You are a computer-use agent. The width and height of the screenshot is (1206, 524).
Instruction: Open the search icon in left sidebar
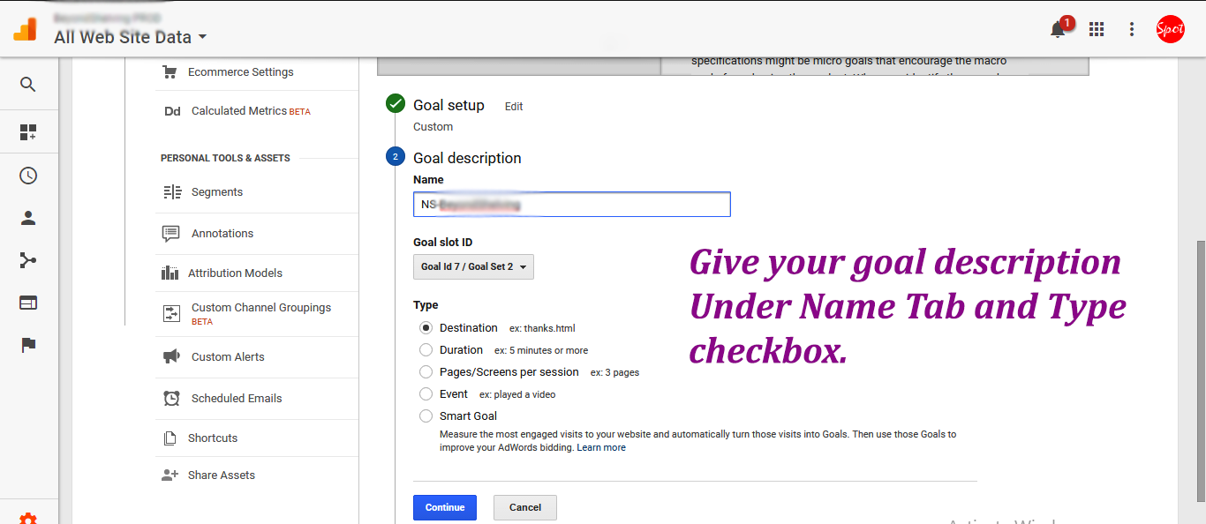tap(28, 85)
